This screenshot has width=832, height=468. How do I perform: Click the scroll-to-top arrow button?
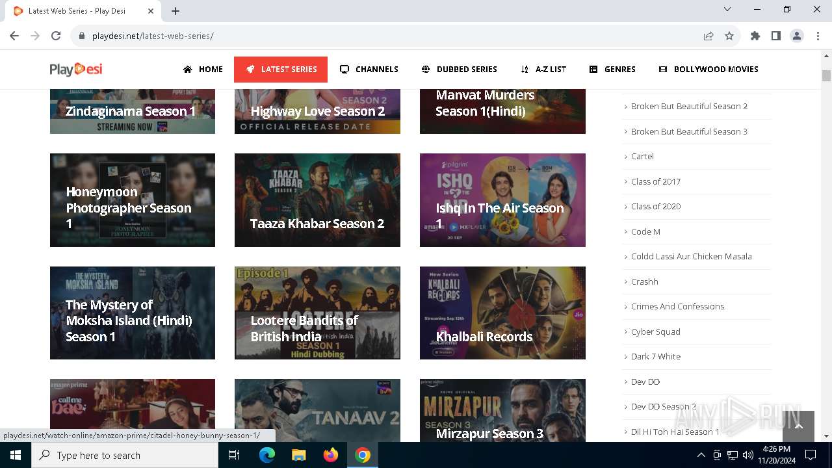tap(798, 426)
